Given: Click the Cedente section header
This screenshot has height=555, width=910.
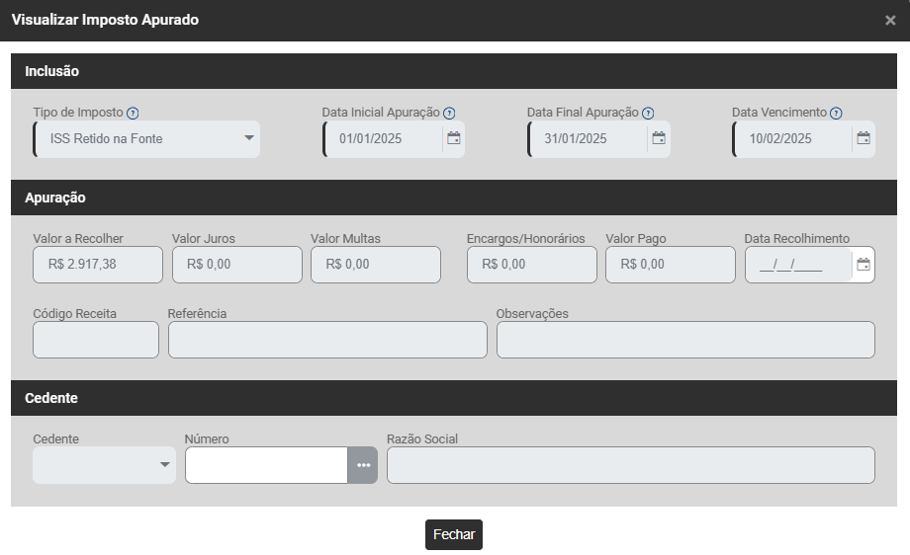Looking at the screenshot, I should pos(454,398).
